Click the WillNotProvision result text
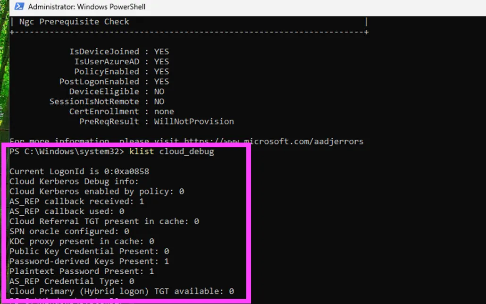486x304 pixels. [x=194, y=121]
